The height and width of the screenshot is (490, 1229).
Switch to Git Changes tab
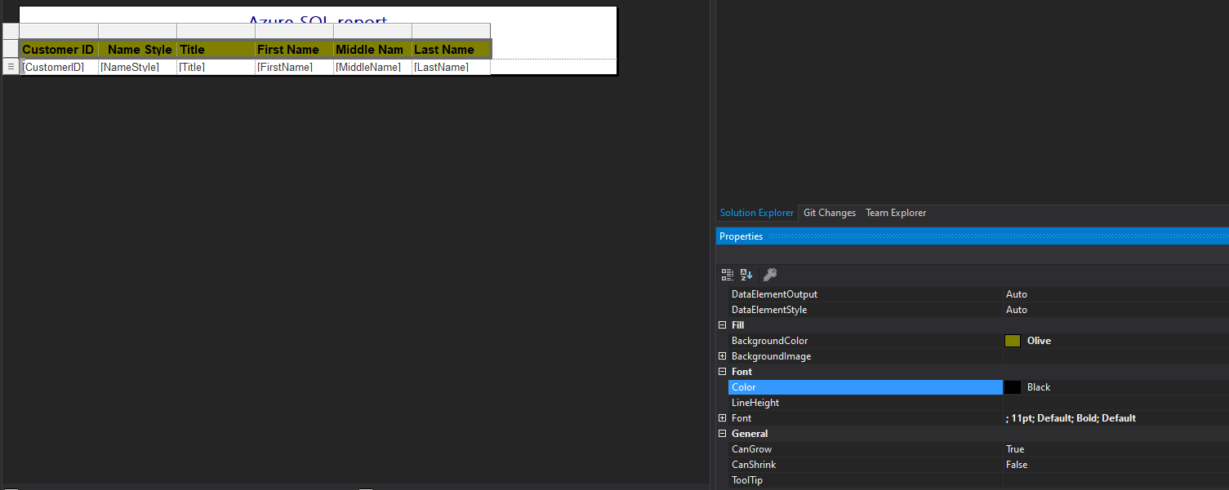830,213
